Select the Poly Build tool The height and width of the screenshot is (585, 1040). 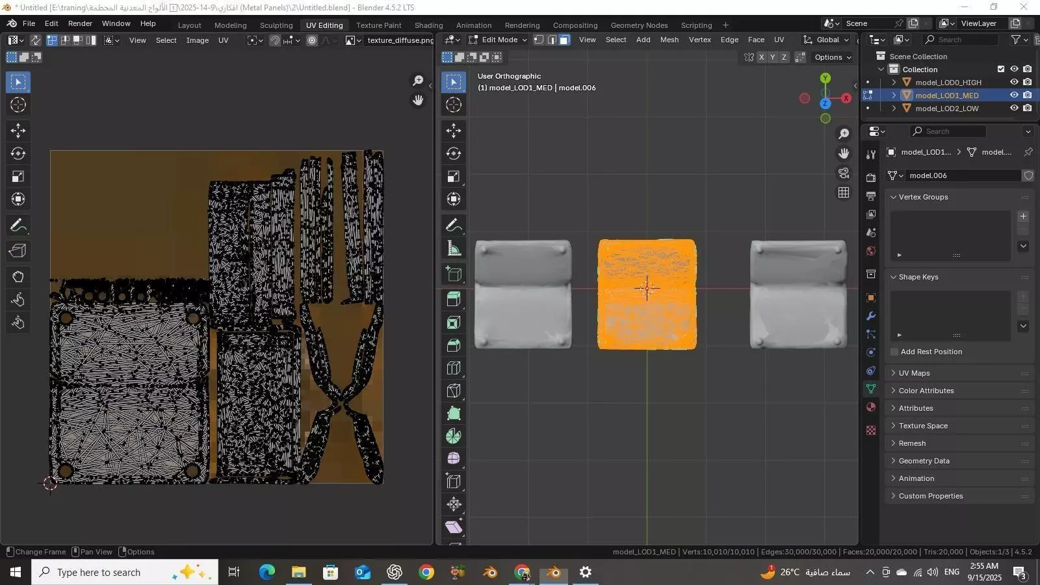click(454, 413)
